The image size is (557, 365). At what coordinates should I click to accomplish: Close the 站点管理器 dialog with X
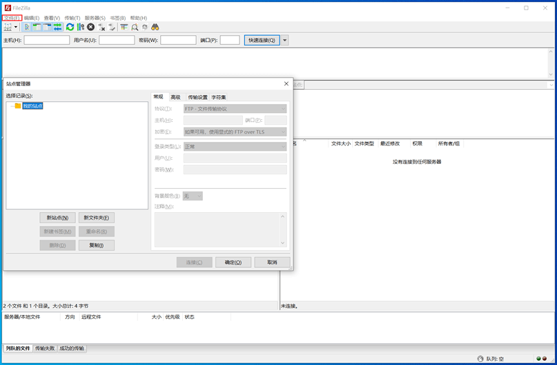pyautogui.click(x=286, y=83)
